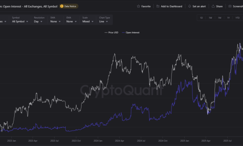
Task: Select the 1D time range
Action: (x=201, y=18)
